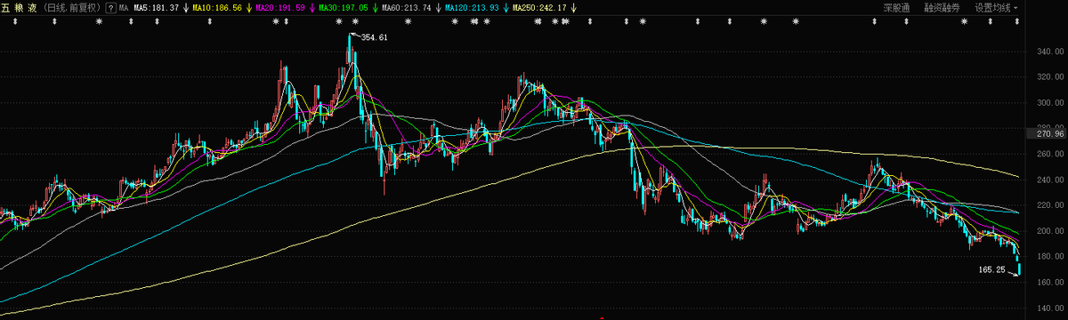This screenshot has width=1068, height=320.
Task: Open the 深股通 link
Action: tap(897, 7)
